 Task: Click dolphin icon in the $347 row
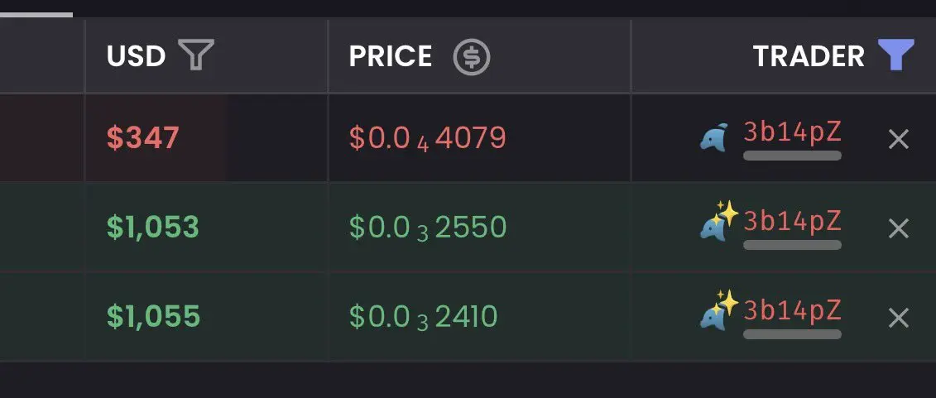(714, 137)
